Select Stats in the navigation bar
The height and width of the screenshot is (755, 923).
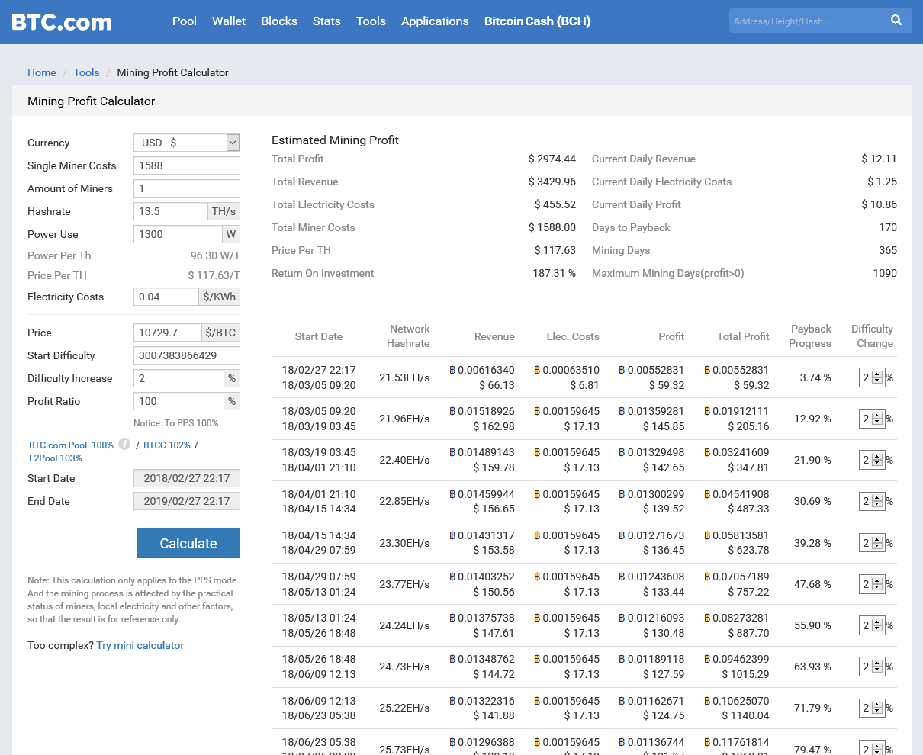326,21
